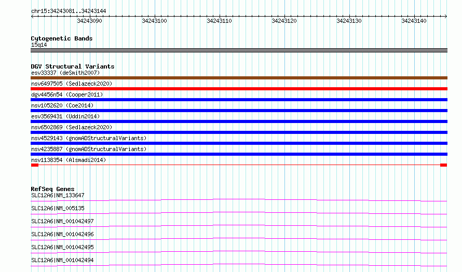Select transcript SLC12A6|NM_133647
Viewport: 462px width, 272px height.
coord(58,195)
